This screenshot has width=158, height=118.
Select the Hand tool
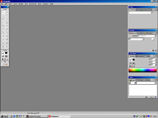pos(3,47)
